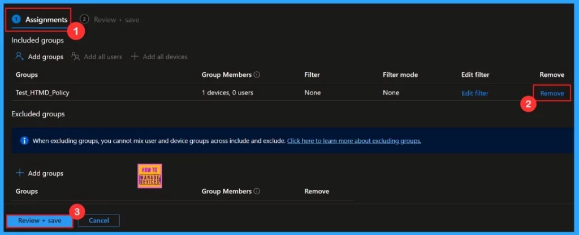This screenshot has height=235, width=579.
Task: Click the add-user icon beside included Add groups
Action: click(x=20, y=56)
